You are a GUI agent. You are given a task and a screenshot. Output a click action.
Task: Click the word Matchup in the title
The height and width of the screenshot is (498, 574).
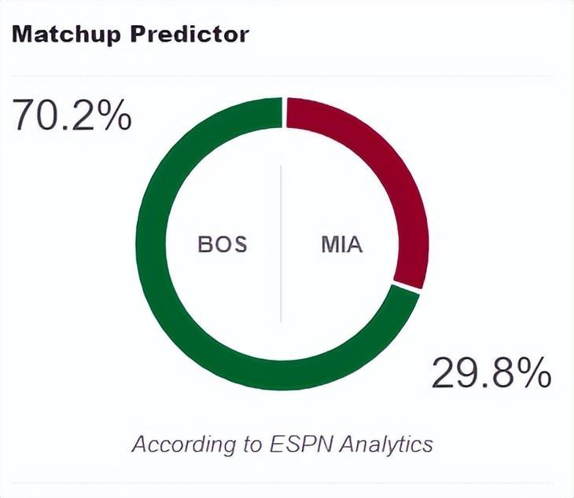coord(66,35)
